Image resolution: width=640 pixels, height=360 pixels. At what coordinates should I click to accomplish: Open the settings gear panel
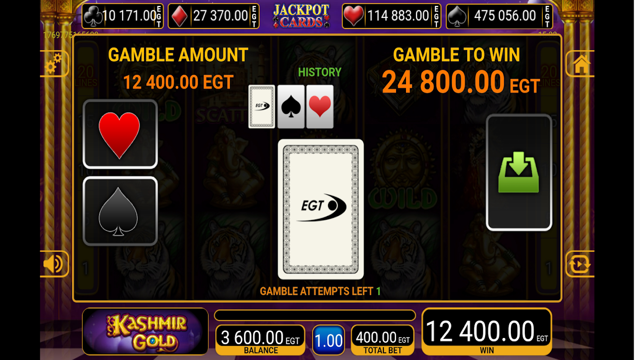54,64
